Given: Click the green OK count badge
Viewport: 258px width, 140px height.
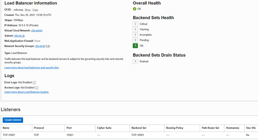Looking at the screenshot, I should pos(135,46).
